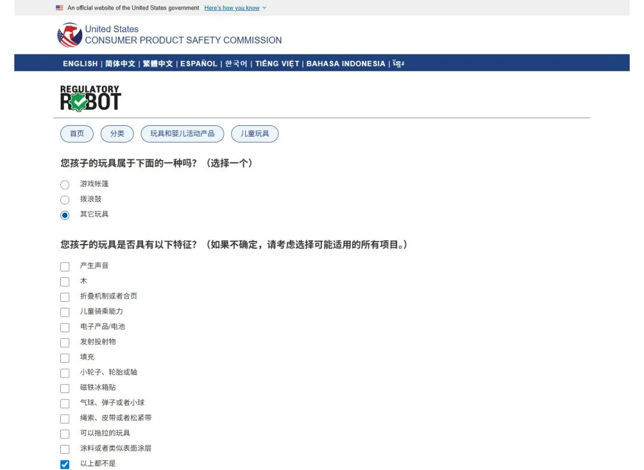Click the US flag icon

60,8
